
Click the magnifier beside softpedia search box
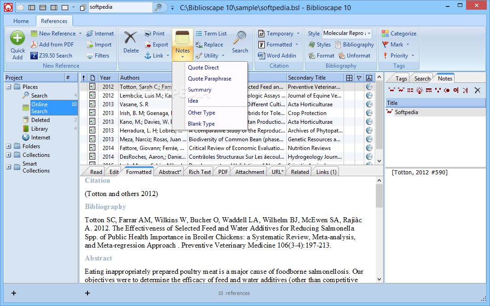(159, 7)
